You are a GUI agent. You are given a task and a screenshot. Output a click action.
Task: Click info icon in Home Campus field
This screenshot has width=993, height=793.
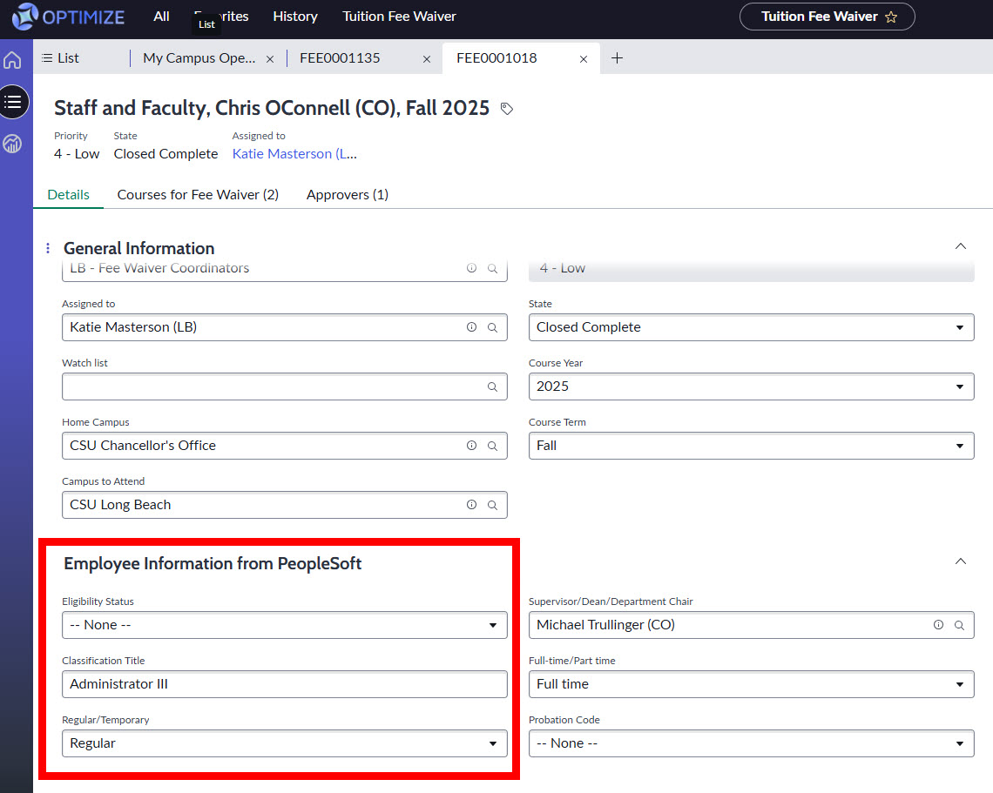click(x=471, y=446)
